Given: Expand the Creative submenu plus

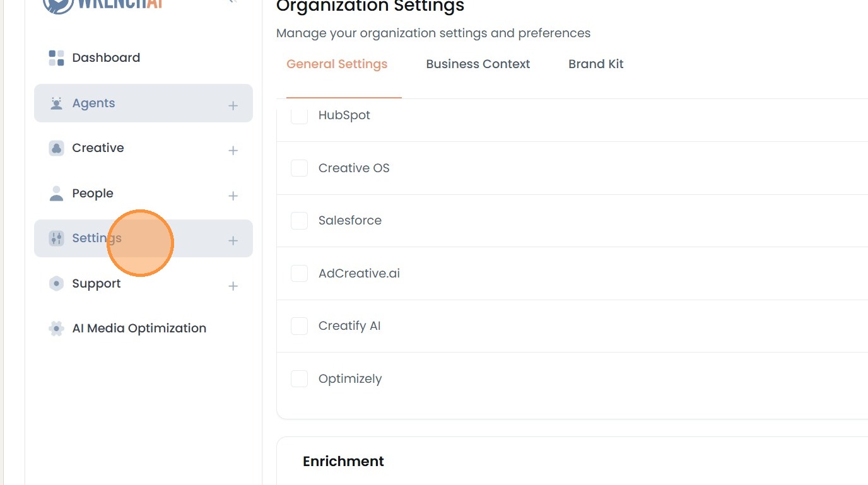Looking at the screenshot, I should (x=233, y=150).
